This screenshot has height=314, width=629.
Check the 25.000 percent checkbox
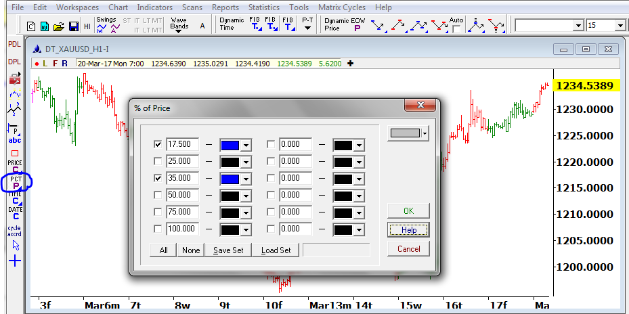coord(158,161)
